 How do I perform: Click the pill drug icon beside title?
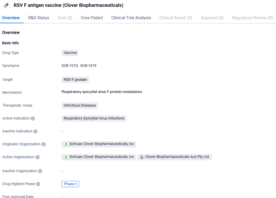click(x=7, y=5)
